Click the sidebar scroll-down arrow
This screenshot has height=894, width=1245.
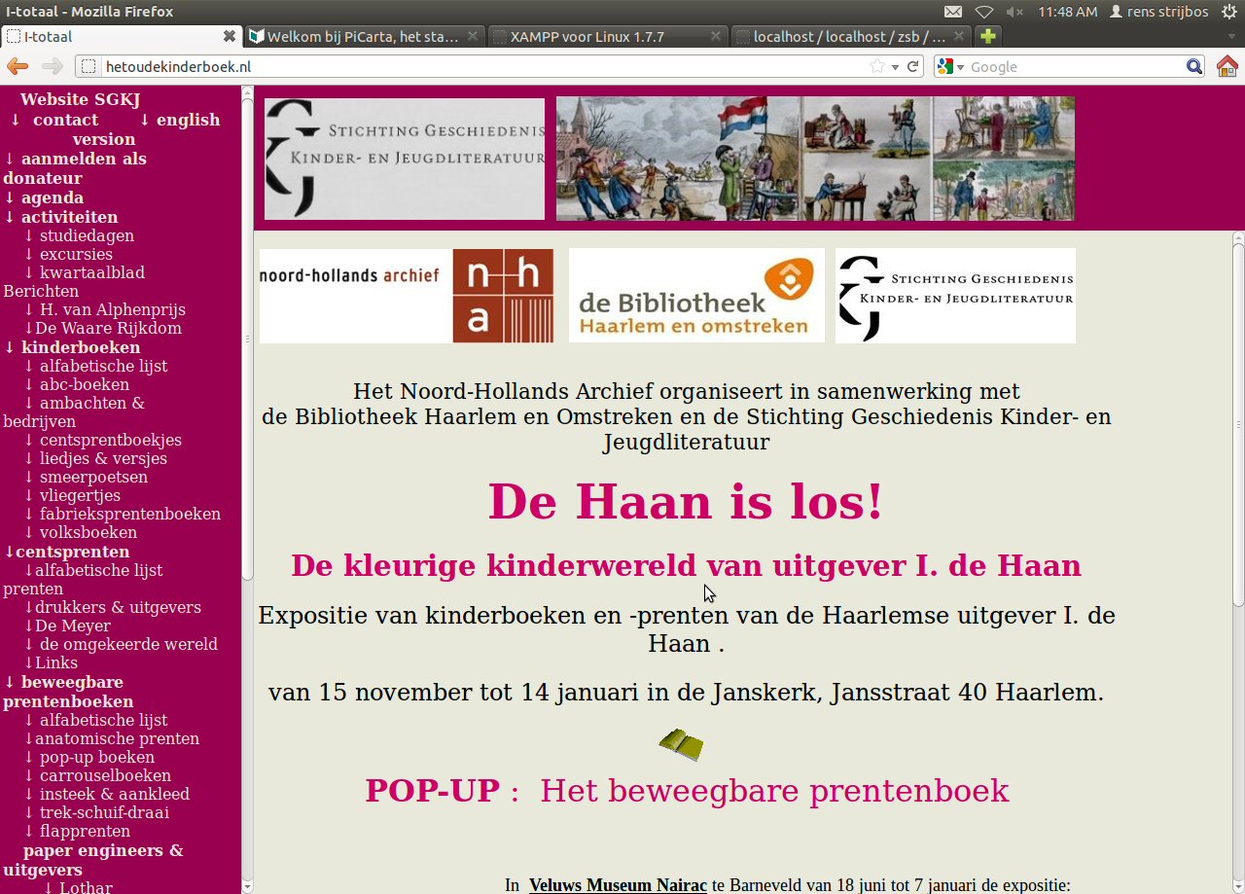pyautogui.click(x=247, y=886)
